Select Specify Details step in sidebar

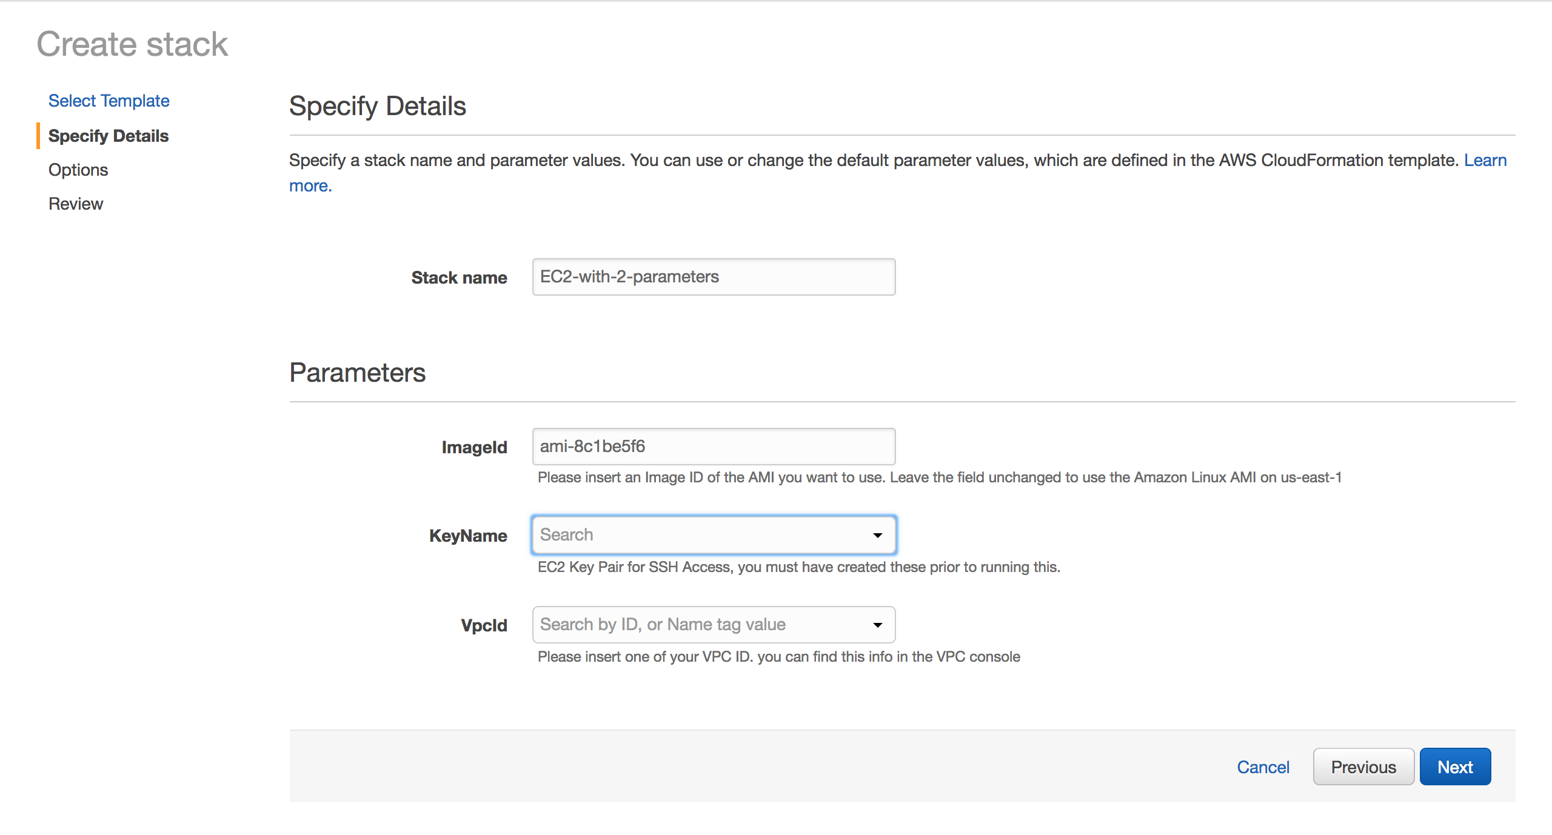109,136
